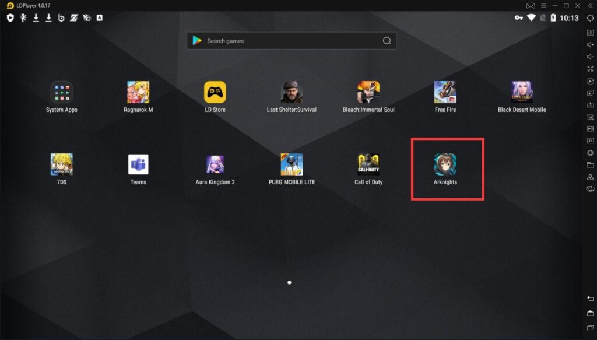Start video recording from sidebar

click(x=590, y=129)
